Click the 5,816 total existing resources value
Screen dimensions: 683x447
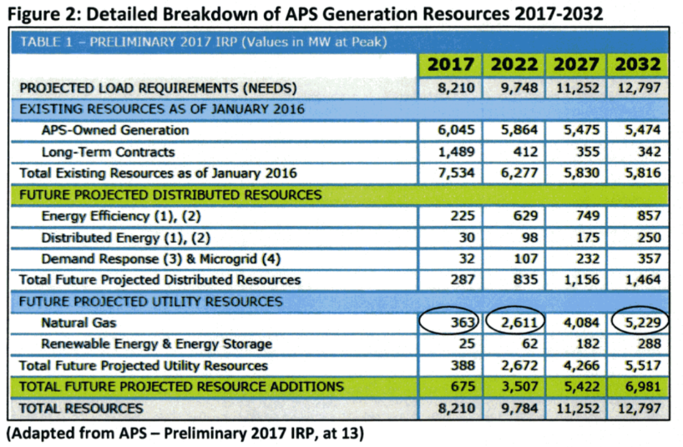coord(643,173)
